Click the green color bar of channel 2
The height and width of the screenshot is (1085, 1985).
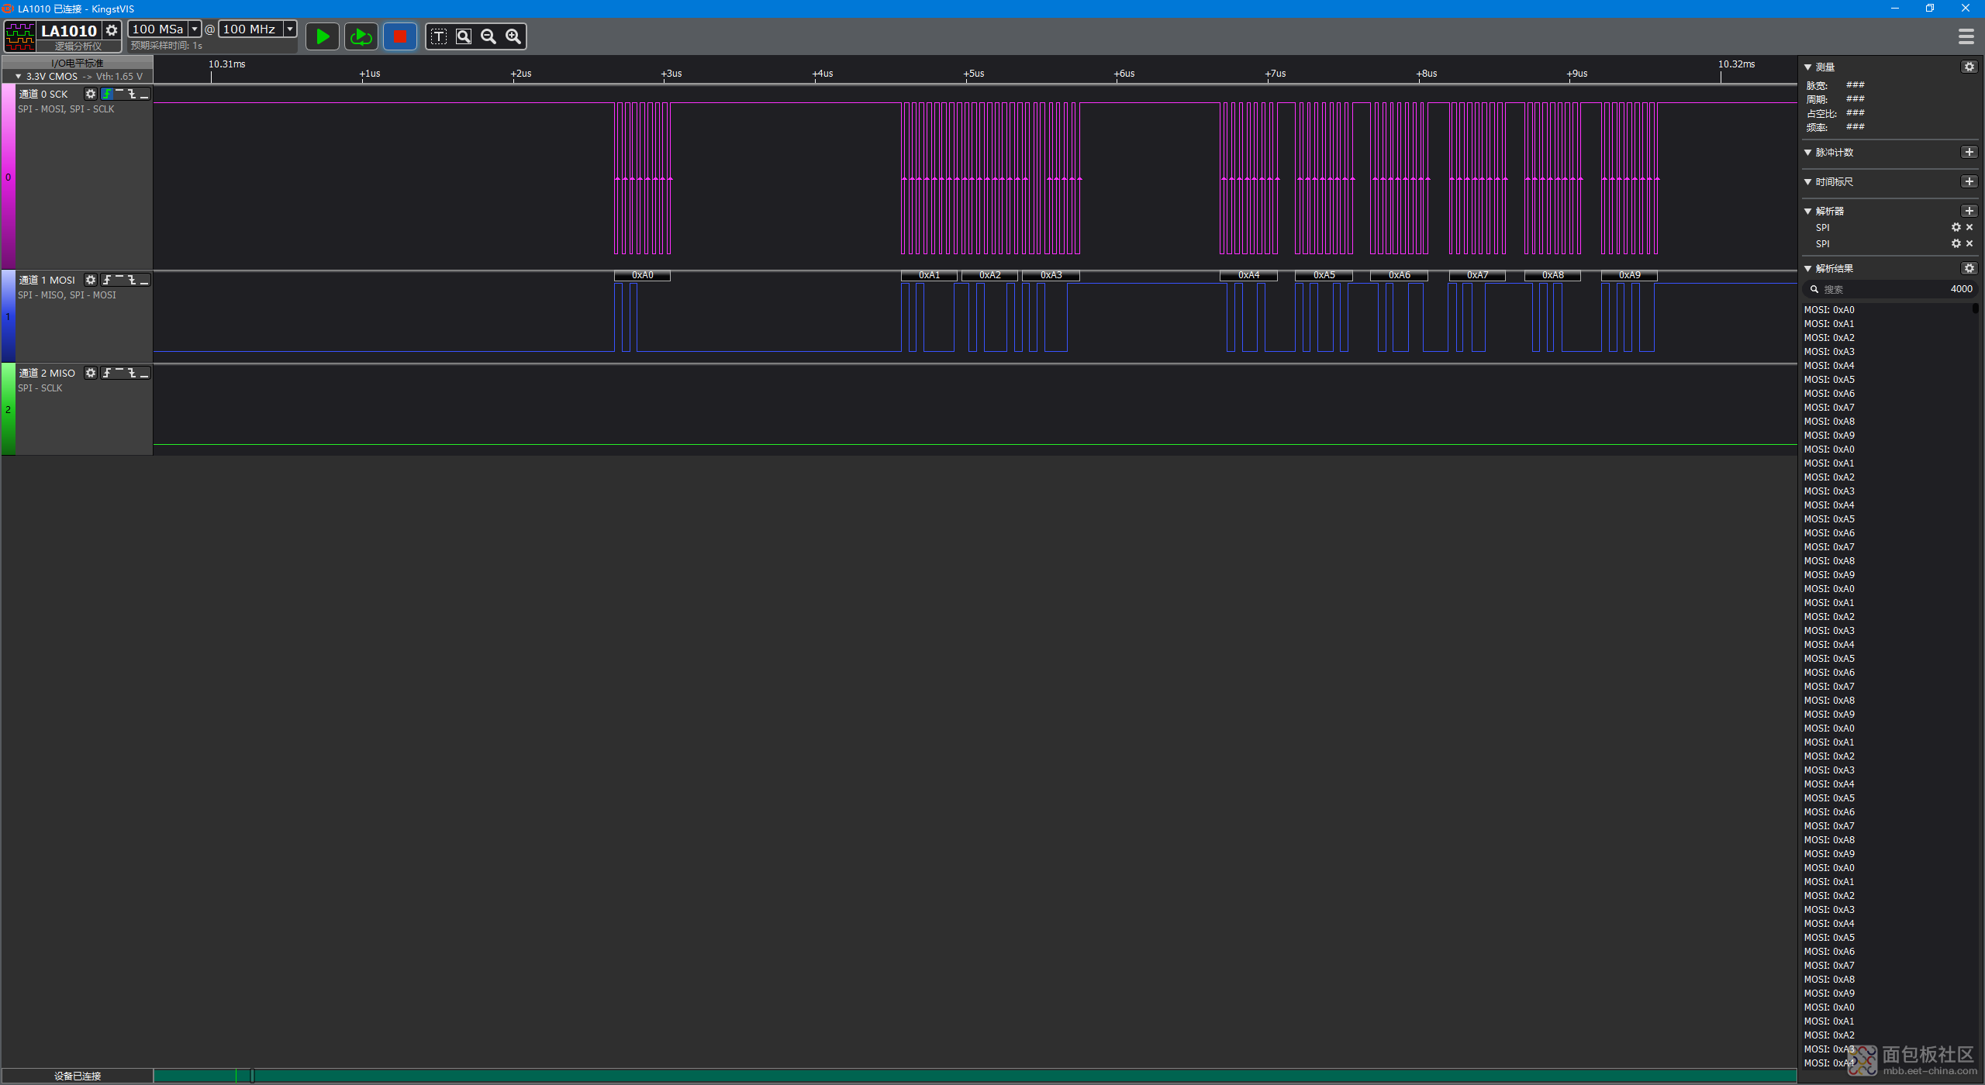click(x=8, y=409)
